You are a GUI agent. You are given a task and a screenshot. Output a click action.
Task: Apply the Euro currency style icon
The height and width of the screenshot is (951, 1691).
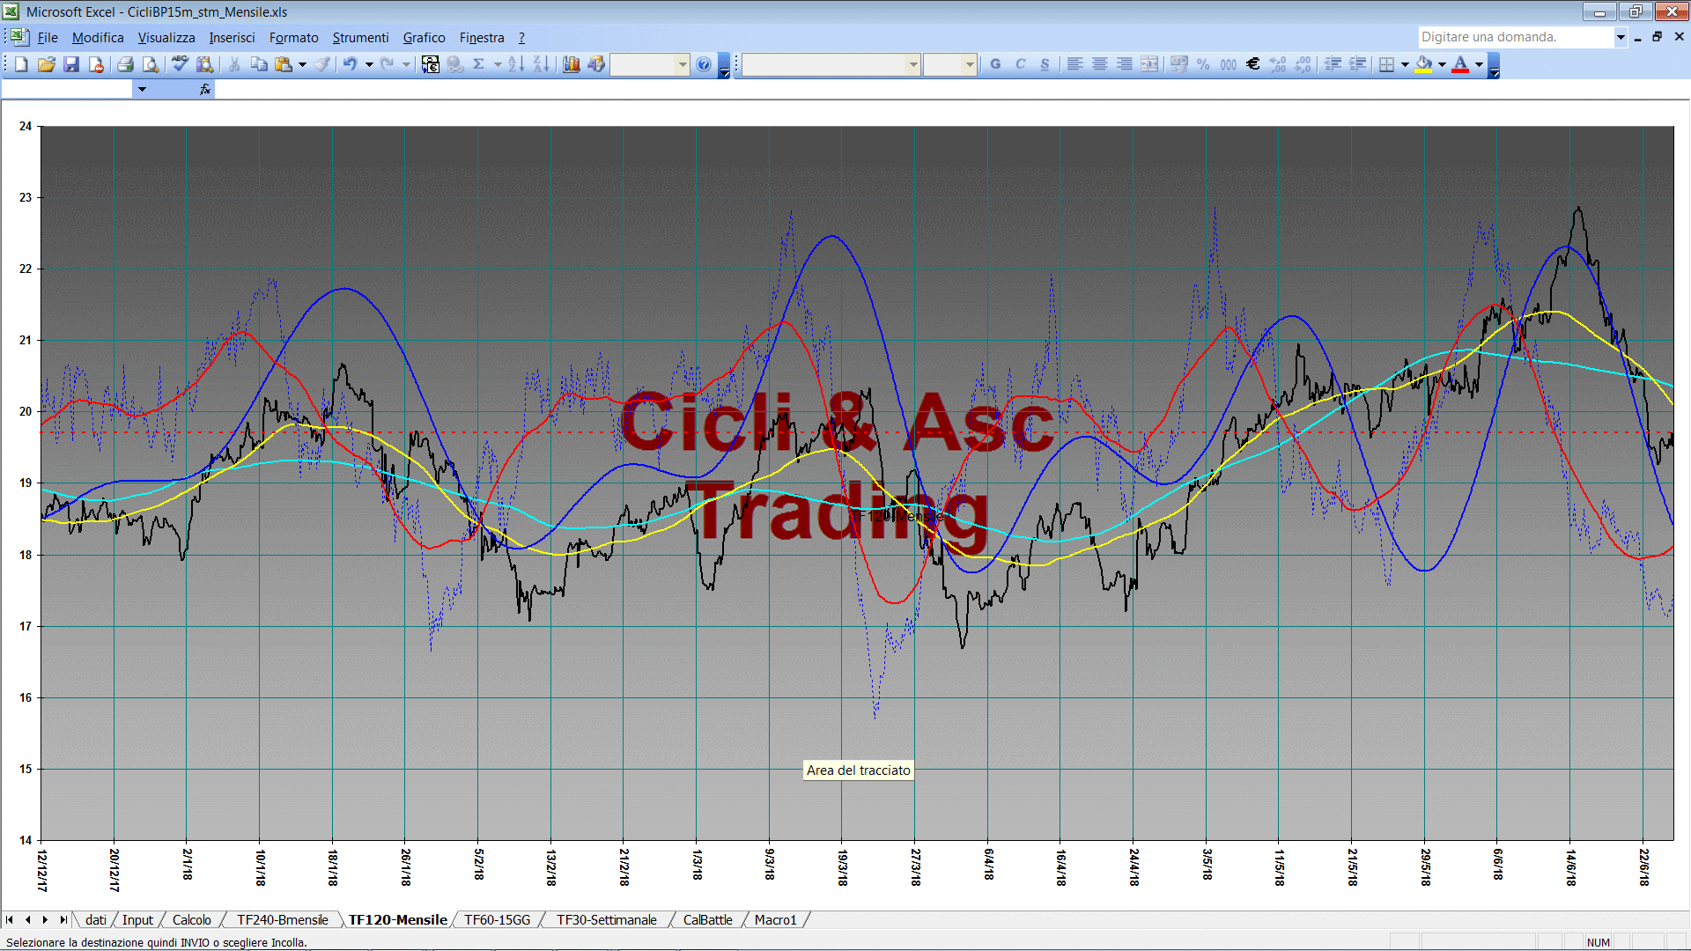pyautogui.click(x=1253, y=64)
